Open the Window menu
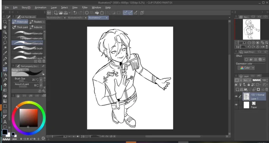The height and width of the screenshot is (143, 269). point(96,7)
